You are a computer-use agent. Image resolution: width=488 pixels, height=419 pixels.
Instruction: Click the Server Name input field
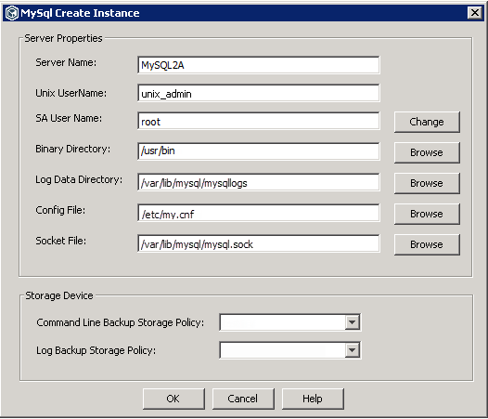258,65
